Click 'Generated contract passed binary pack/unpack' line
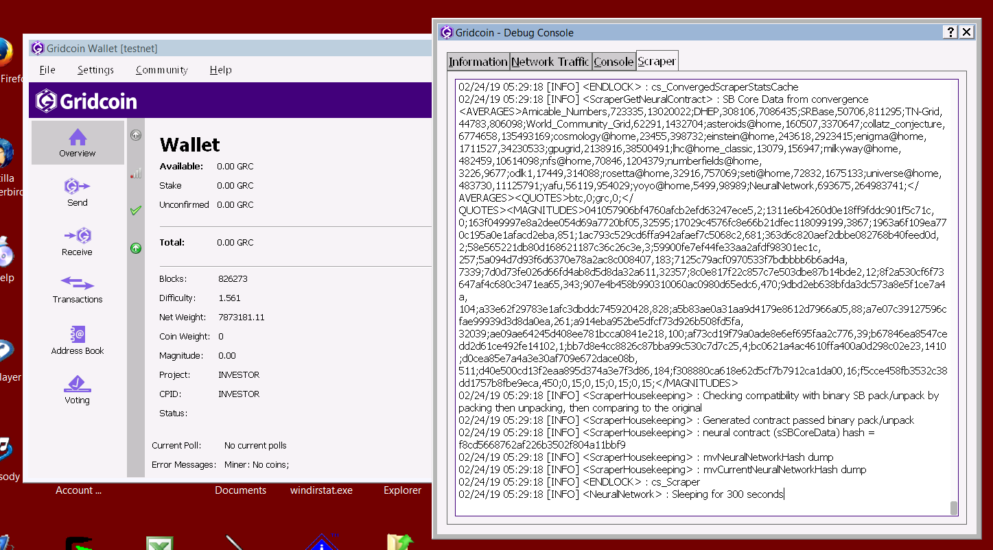Image resolution: width=993 pixels, height=550 pixels. [x=686, y=420]
